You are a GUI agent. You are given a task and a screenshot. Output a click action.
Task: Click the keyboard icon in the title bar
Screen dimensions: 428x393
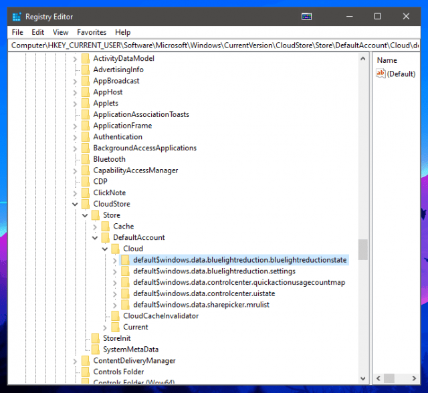[306, 17]
